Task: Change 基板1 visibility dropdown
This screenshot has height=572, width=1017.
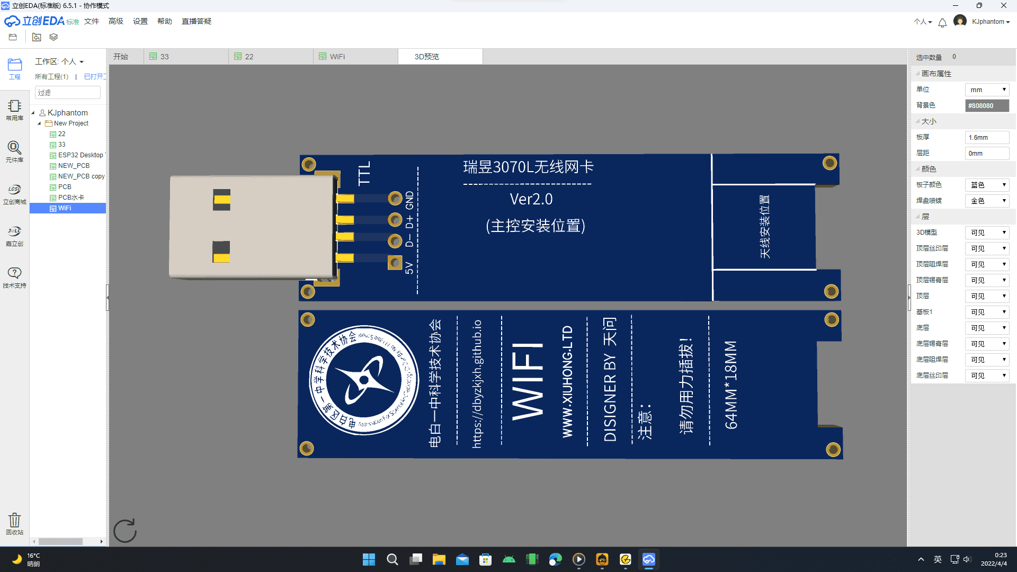Action: coord(987,312)
